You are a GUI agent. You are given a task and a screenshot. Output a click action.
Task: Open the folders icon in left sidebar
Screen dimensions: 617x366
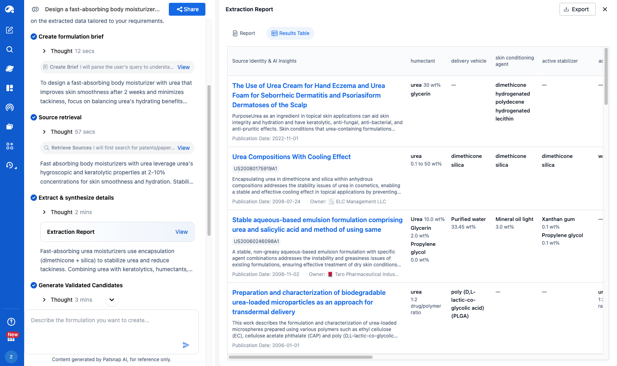tap(10, 127)
